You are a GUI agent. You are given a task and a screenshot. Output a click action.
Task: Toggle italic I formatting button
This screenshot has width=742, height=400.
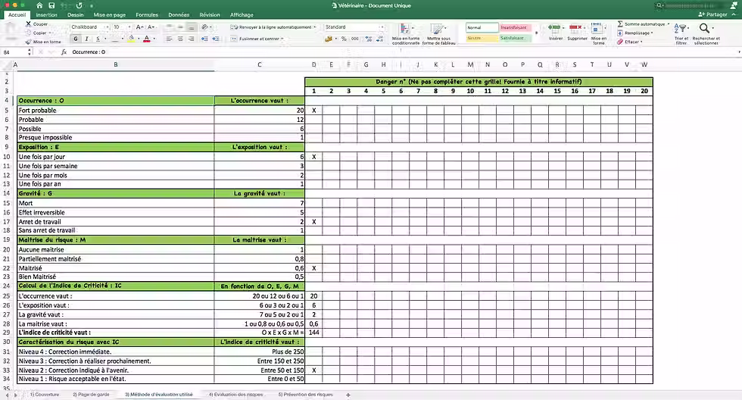click(86, 39)
